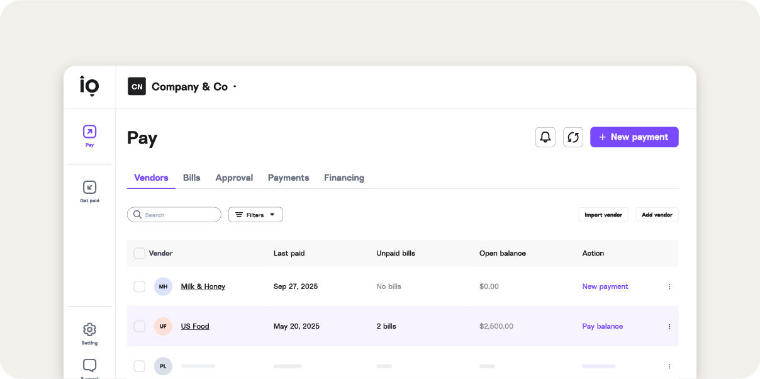
Task: Open notifications via the bell icon
Action: tap(545, 137)
